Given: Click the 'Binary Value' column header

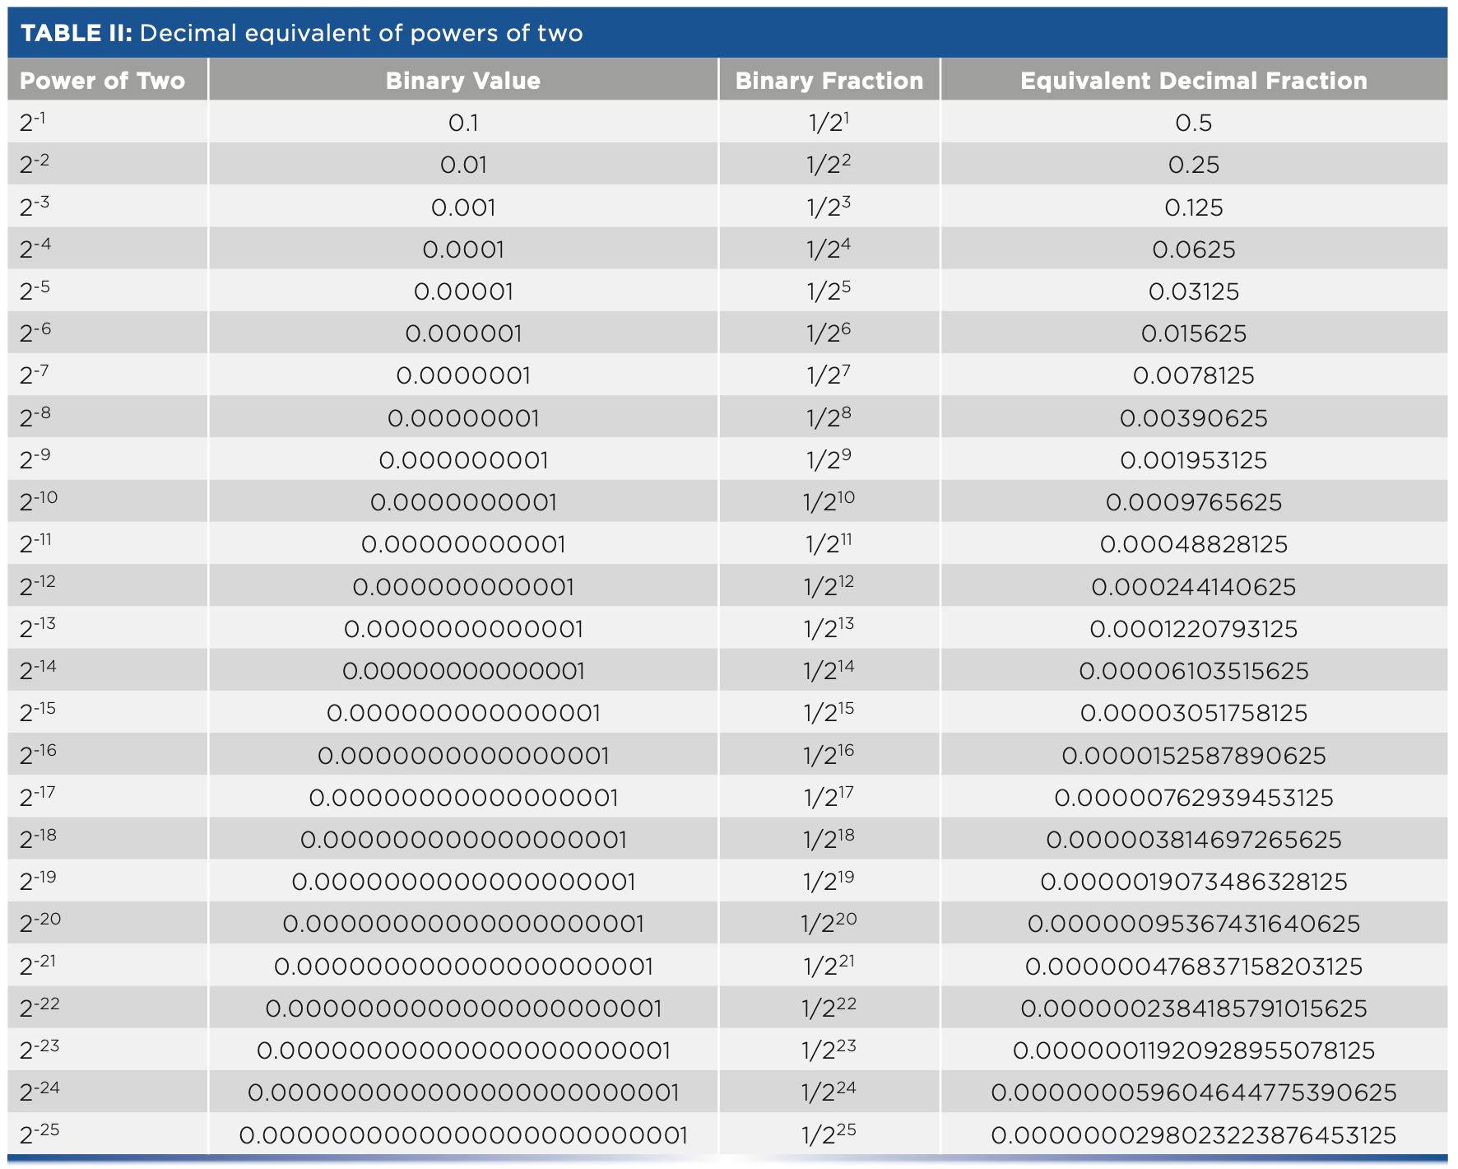Looking at the screenshot, I should 463,81.
